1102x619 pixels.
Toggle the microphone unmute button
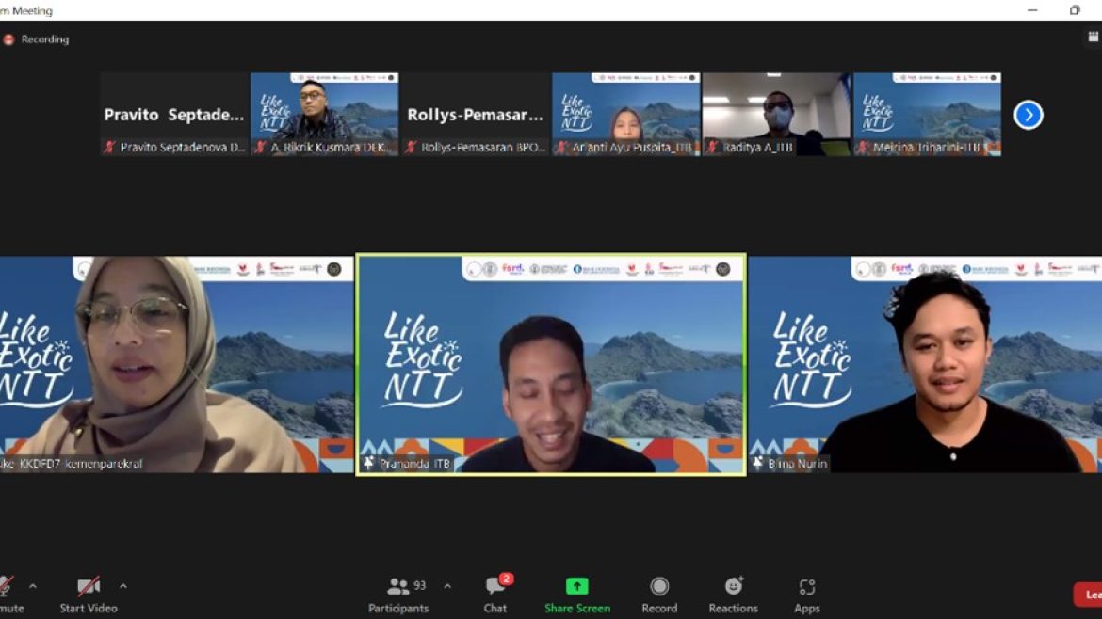tap(9, 595)
